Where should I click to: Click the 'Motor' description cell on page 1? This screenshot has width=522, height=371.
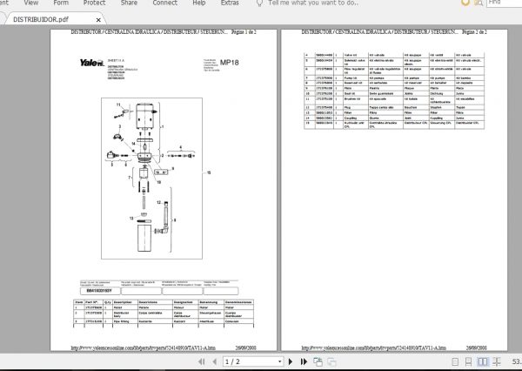125,307
